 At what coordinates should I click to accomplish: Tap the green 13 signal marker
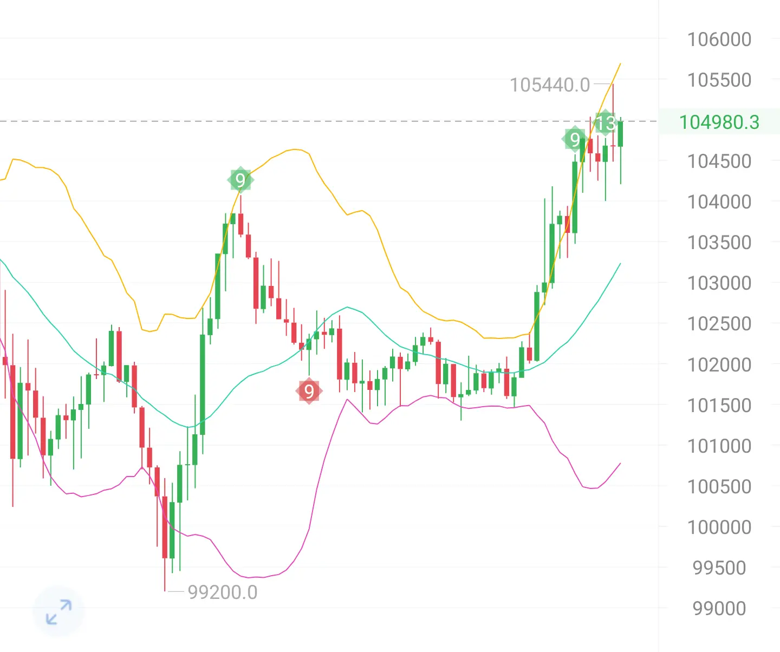click(x=605, y=123)
